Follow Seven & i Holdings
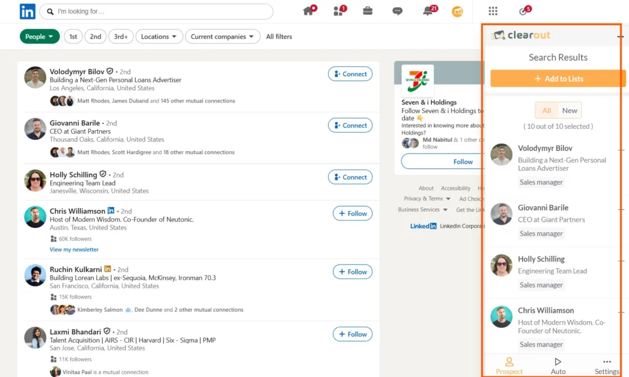Image resolution: width=629 pixels, height=377 pixels. click(x=443, y=161)
